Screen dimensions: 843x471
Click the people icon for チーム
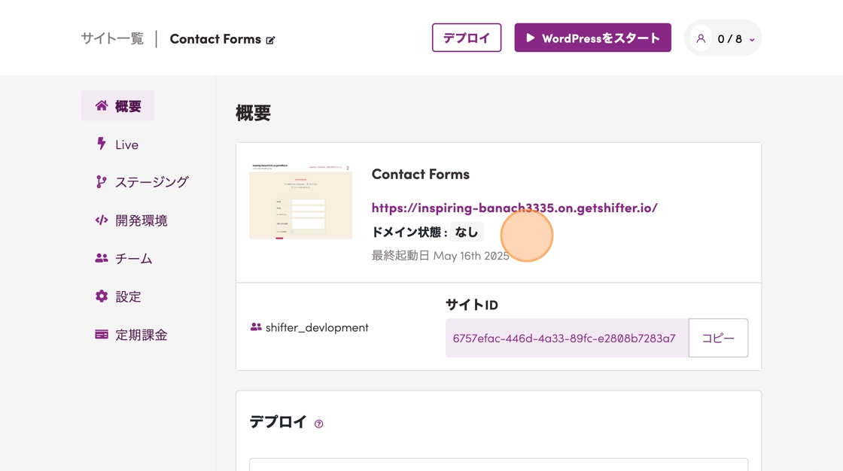(102, 258)
